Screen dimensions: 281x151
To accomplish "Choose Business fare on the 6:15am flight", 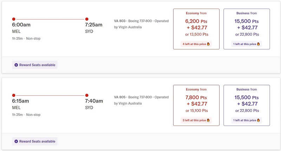I will pos(247,105).
